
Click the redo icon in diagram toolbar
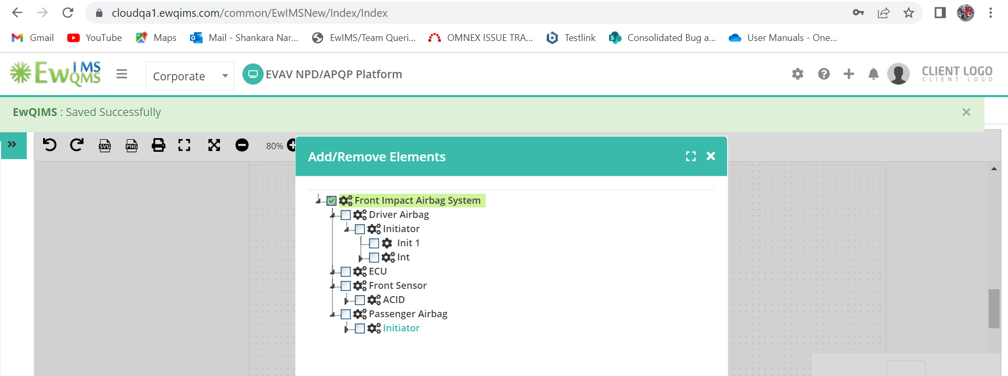77,145
